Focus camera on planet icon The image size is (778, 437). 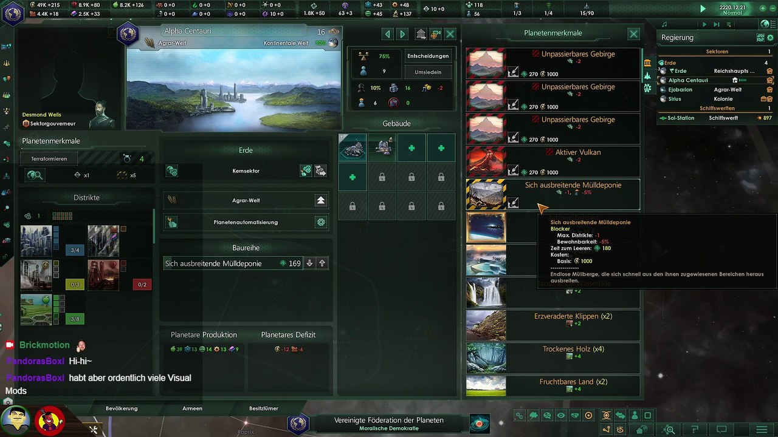coord(435,34)
